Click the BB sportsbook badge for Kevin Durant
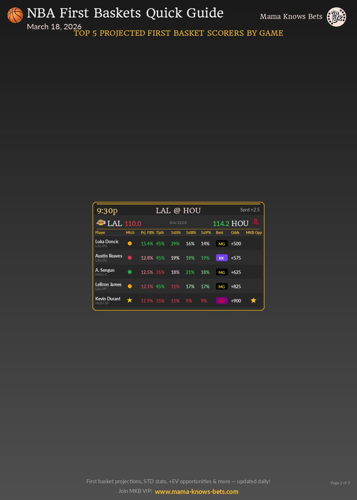Viewport: 357px width, 500px height. 222,301
